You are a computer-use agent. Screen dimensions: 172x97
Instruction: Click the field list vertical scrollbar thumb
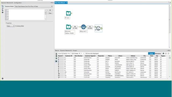45,13
